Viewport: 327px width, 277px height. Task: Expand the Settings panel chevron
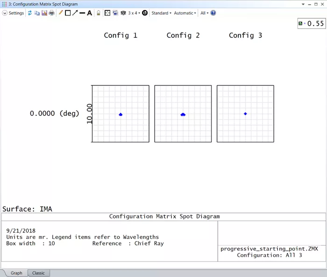point(5,13)
